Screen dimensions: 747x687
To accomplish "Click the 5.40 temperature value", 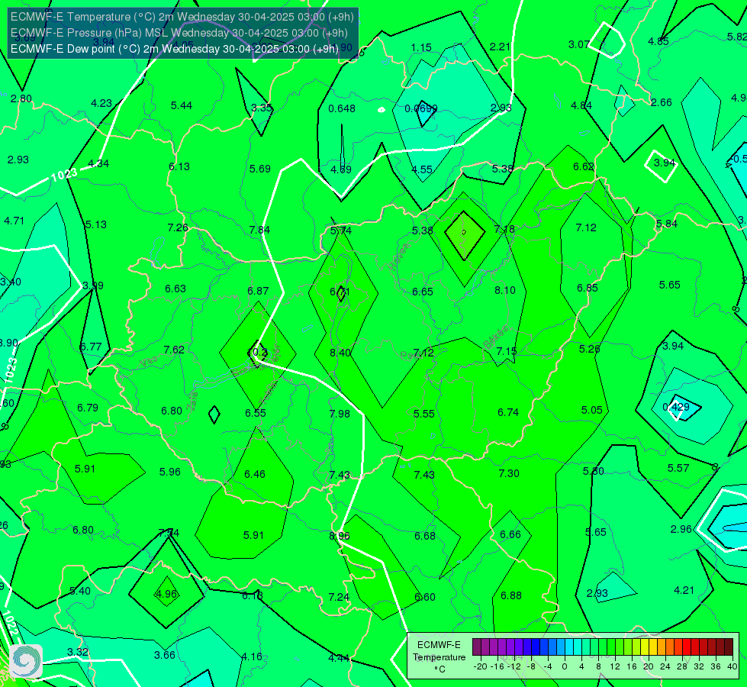I will 80,591.
